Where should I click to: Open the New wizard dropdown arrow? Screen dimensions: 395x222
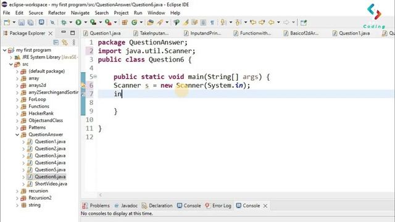pos(14,22)
